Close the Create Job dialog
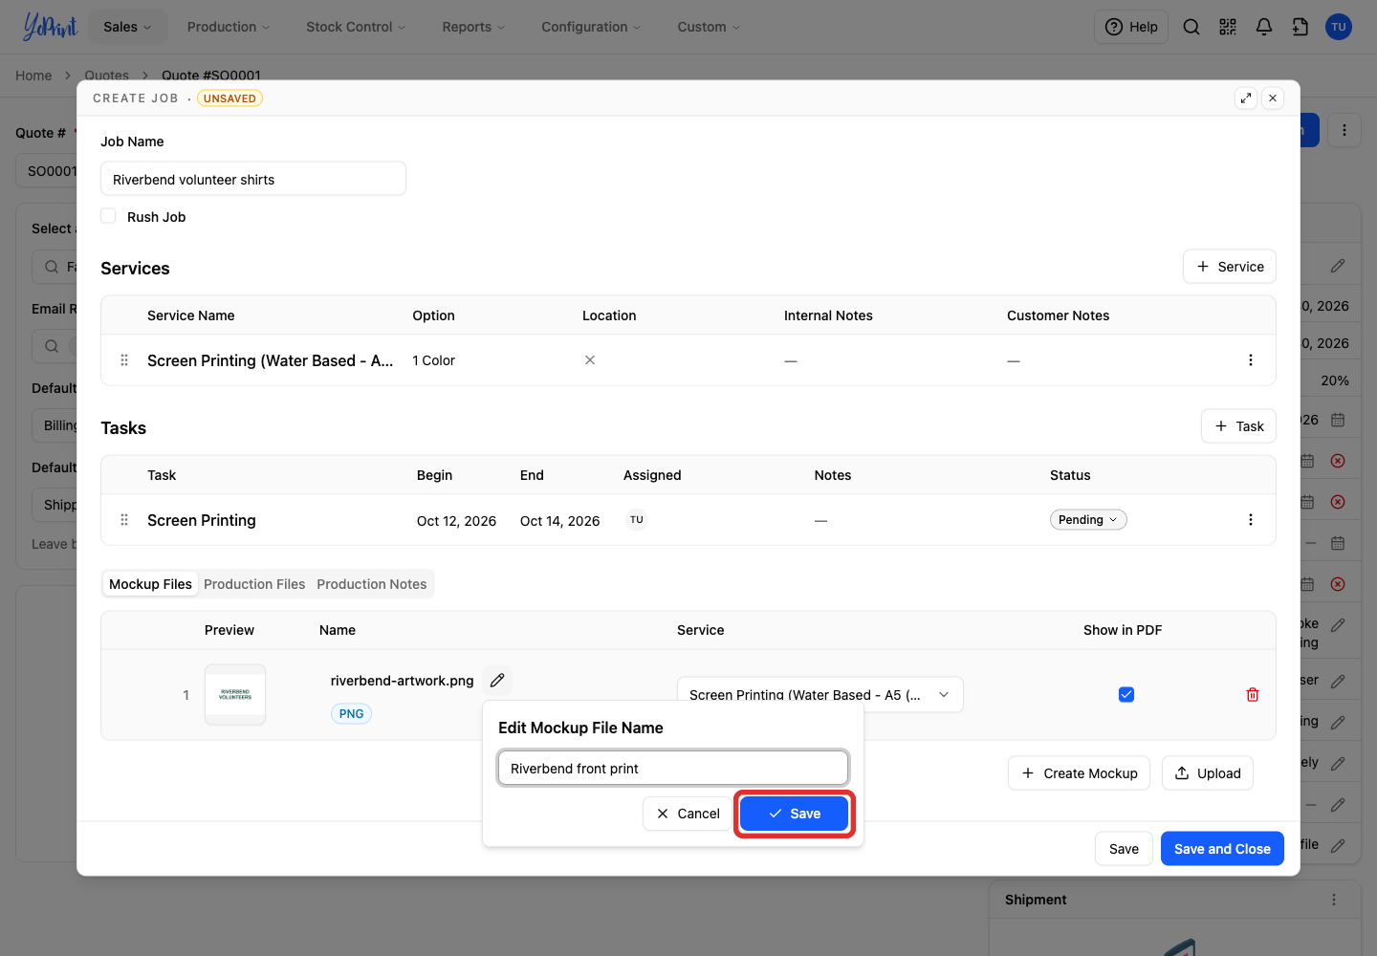The width and height of the screenshot is (1377, 956). point(1273,98)
